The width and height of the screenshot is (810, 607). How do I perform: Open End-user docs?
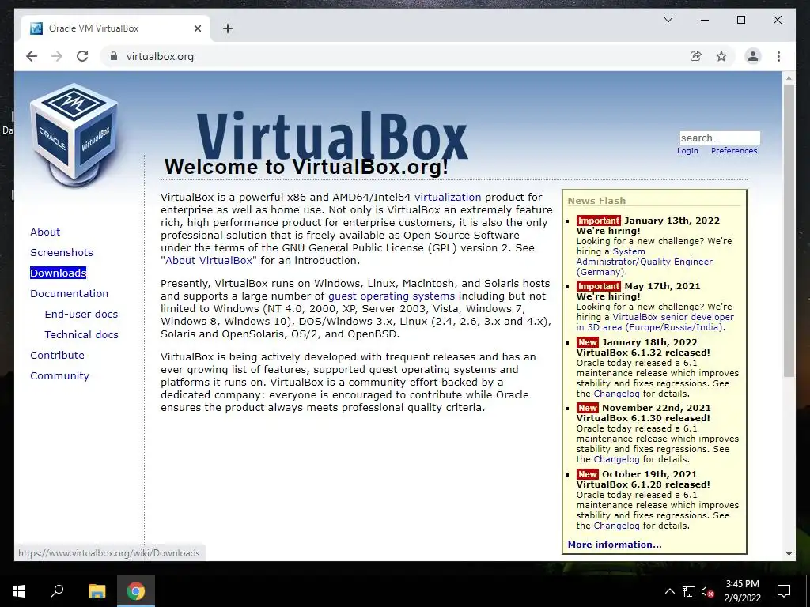tap(81, 315)
